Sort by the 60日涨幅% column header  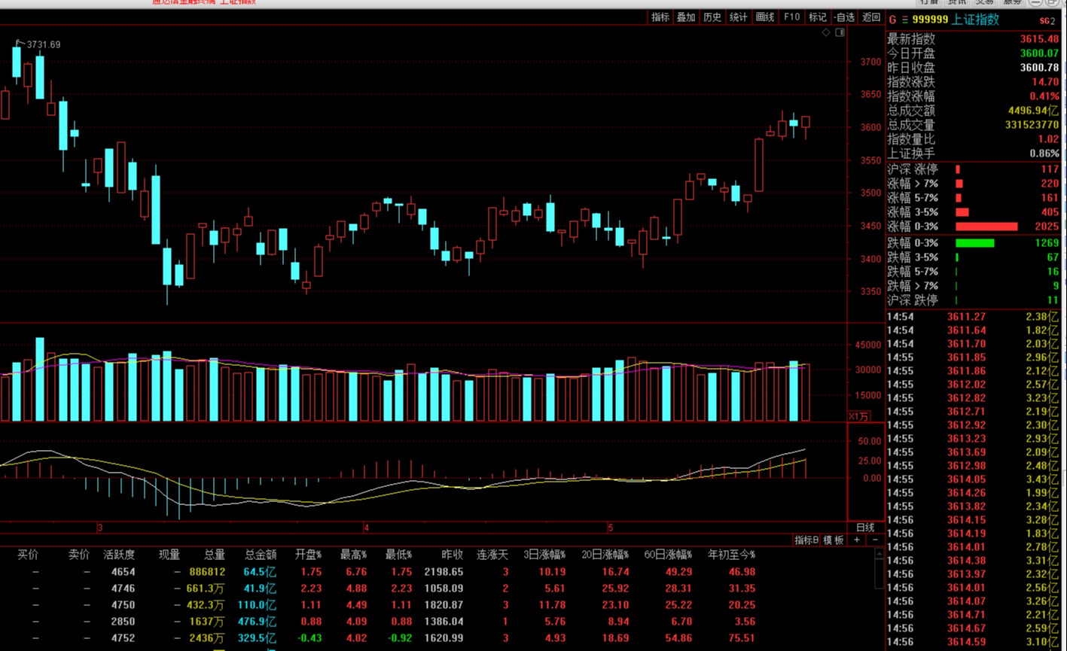(x=668, y=555)
